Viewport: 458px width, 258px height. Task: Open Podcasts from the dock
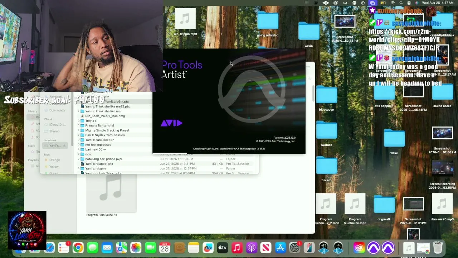[251, 248]
